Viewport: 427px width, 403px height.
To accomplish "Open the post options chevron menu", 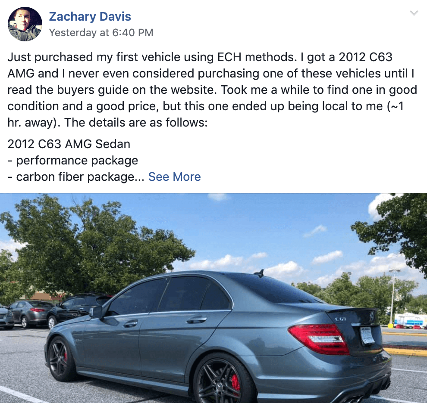I will (x=414, y=13).
